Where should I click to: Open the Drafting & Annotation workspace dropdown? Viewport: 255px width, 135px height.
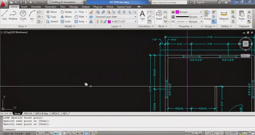65,2
